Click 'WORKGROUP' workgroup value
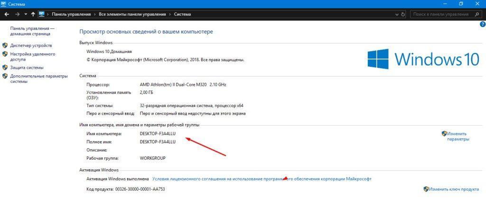This screenshot has height=218, width=486. (x=152, y=158)
